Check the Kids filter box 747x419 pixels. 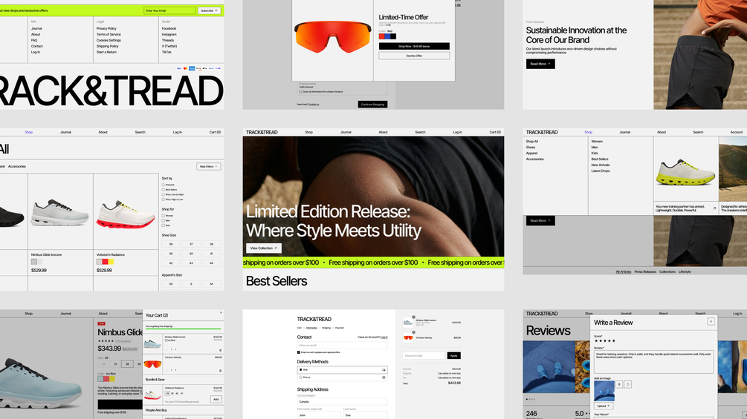tap(163, 225)
